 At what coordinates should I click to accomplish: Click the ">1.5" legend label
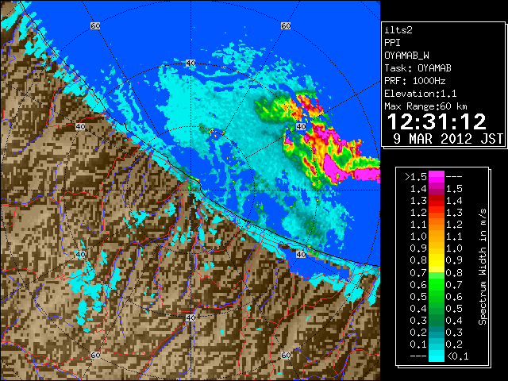(415, 177)
